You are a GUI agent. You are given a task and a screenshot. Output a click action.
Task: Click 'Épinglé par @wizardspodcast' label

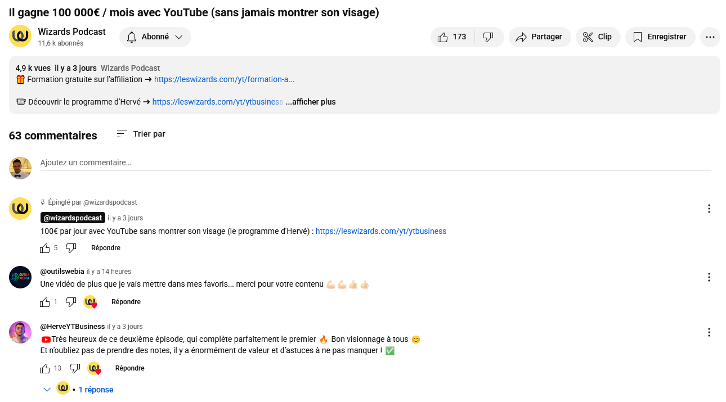click(92, 202)
